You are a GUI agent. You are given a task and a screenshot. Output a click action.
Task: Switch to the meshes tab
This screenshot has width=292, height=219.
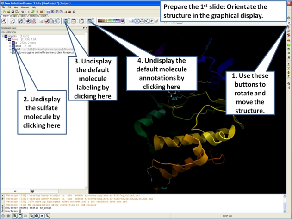(x=33, y=16)
